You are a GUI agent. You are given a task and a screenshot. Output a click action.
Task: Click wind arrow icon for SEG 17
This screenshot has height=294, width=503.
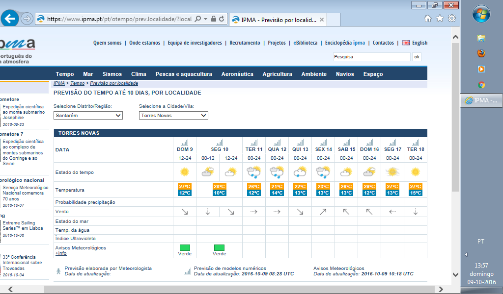[392, 212]
